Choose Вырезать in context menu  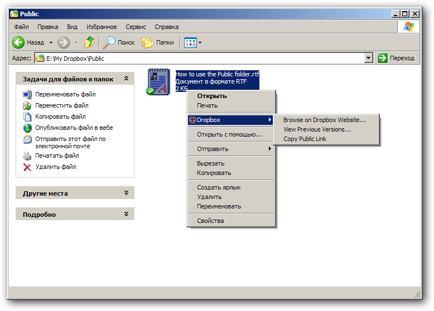point(231,163)
